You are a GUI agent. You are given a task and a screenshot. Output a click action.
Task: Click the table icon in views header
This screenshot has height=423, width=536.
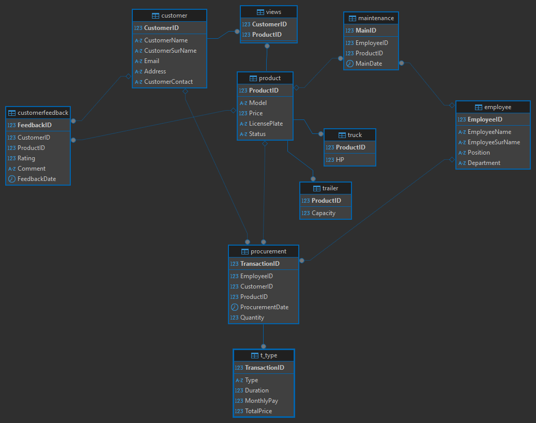tap(261, 12)
